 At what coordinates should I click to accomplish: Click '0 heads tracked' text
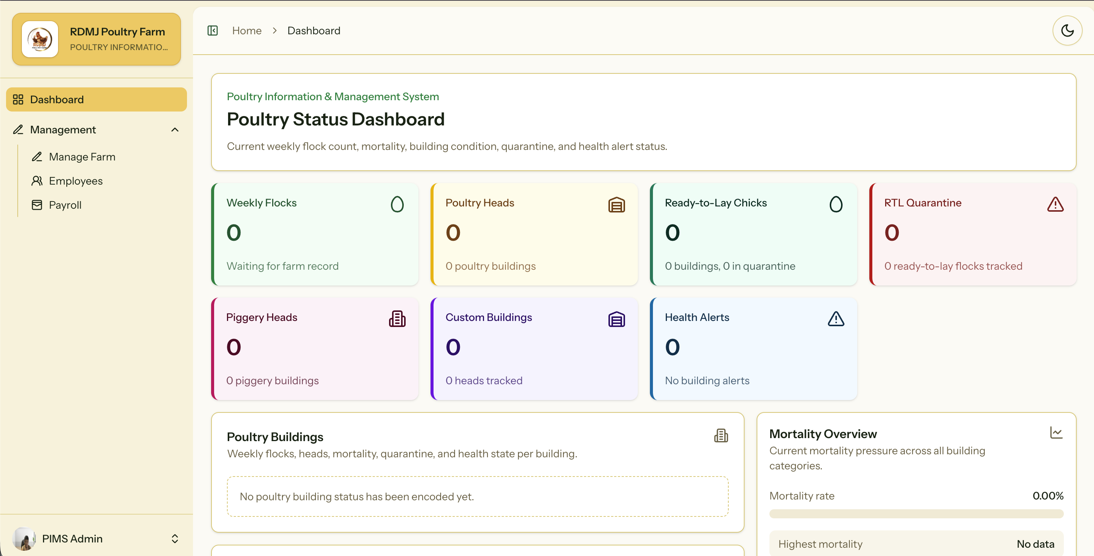[484, 381]
